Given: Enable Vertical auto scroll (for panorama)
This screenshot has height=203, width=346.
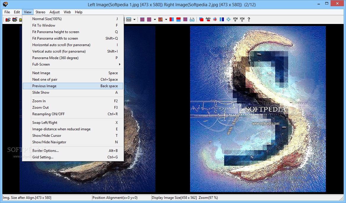Looking at the screenshot, I should [73, 51].
